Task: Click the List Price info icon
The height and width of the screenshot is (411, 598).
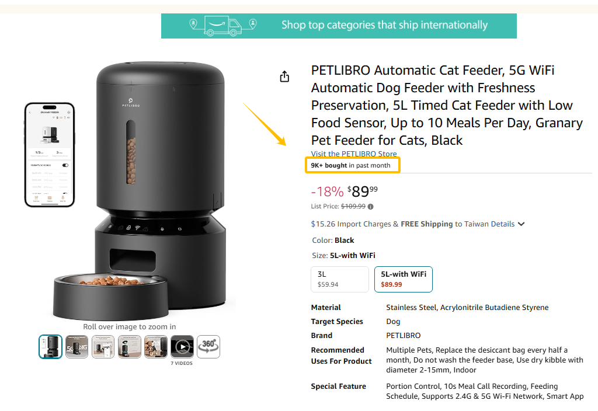Action: click(371, 206)
